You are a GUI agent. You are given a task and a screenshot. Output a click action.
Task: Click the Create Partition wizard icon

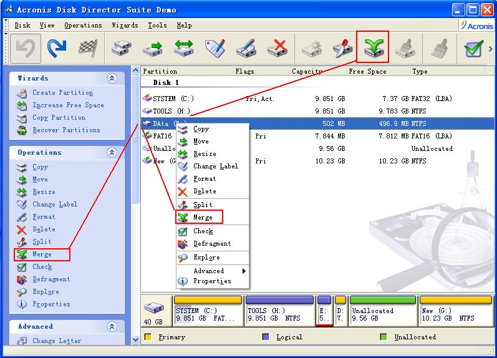pyautogui.click(x=22, y=93)
